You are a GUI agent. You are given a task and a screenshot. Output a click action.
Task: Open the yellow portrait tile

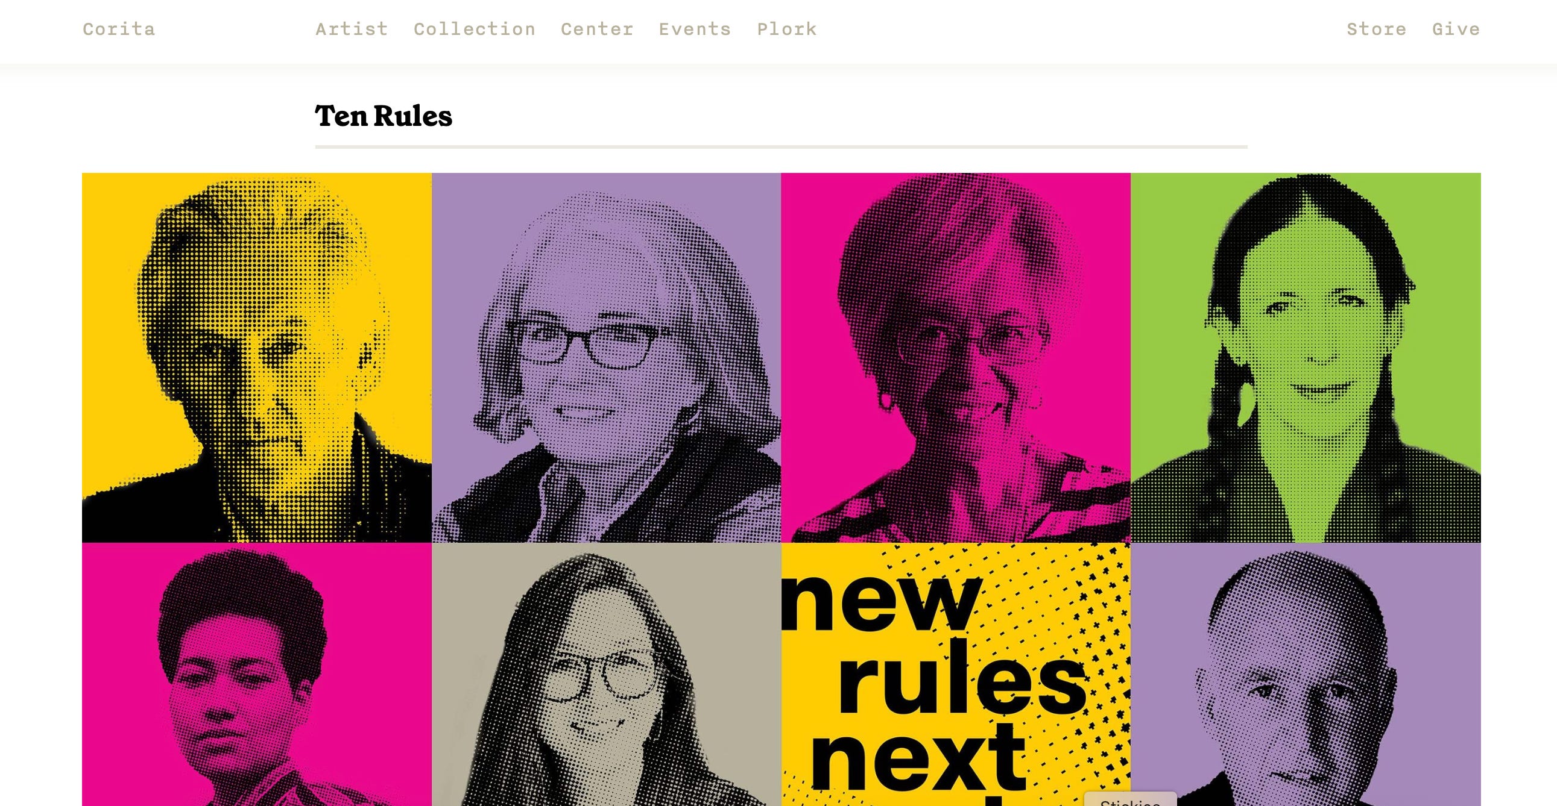point(257,357)
